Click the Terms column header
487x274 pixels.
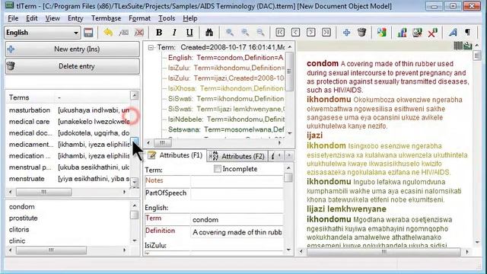point(30,97)
